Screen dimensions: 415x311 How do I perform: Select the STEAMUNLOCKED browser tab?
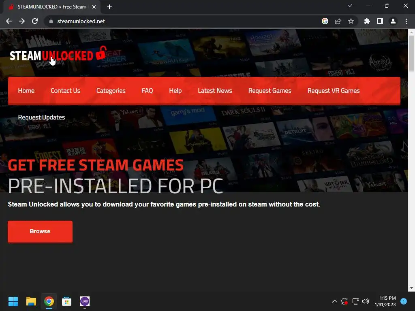pyautogui.click(x=52, y=7)
